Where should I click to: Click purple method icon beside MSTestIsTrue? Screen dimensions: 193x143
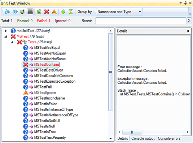coord(31,132)
